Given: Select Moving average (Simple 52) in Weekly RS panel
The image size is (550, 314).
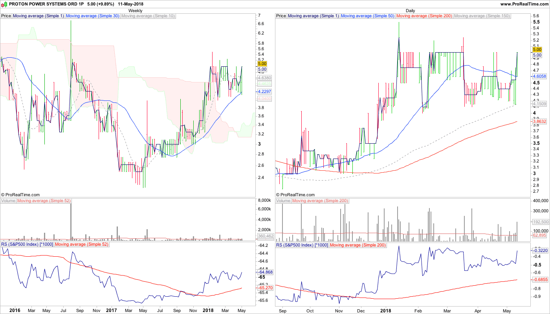Looking at the screenshot, I should (81, 245).
